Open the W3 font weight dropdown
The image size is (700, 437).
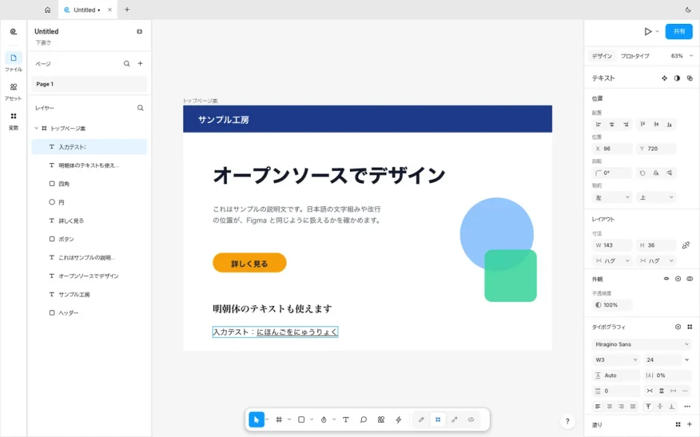[616, 360]
